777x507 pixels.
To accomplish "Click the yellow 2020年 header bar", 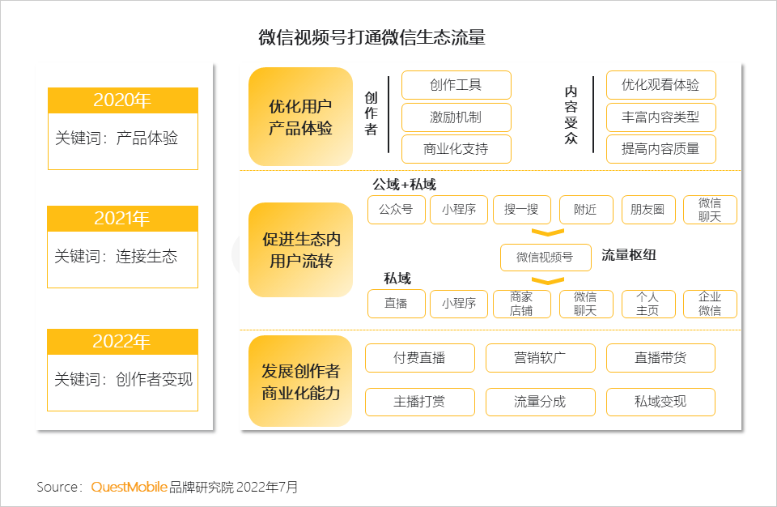I will point(122,100).
